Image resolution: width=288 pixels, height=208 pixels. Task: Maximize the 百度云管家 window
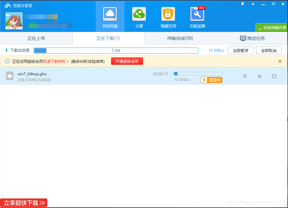[273, 4]
